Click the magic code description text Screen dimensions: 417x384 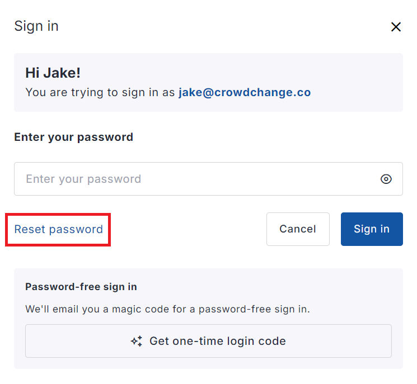point(167,309)
